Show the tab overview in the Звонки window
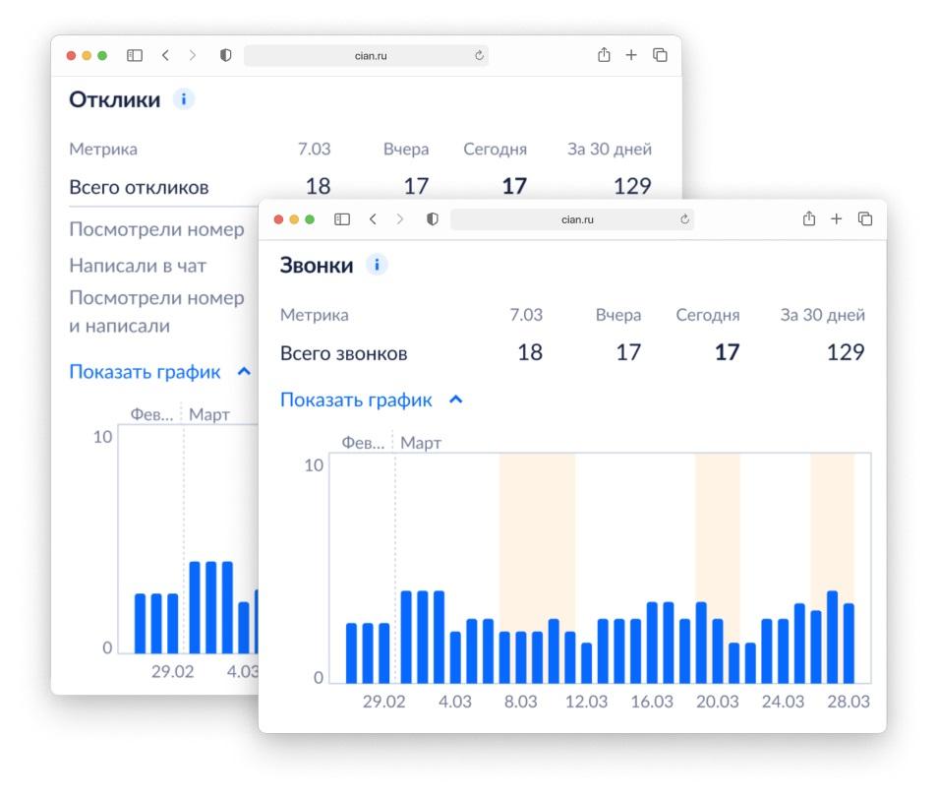 (x=865, y=219)
